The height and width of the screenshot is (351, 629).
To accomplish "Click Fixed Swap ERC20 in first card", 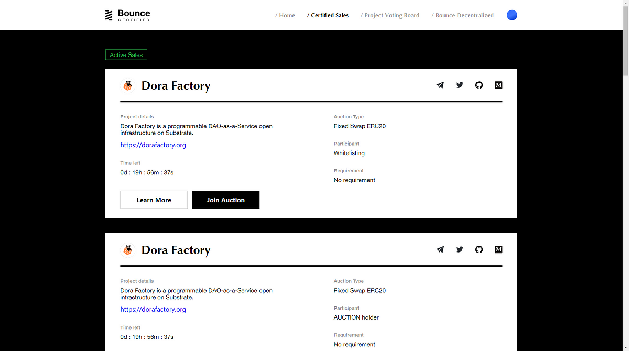I will coord(360,126).
